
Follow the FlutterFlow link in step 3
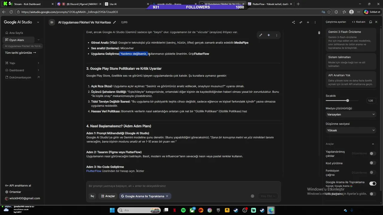point(94,171)
